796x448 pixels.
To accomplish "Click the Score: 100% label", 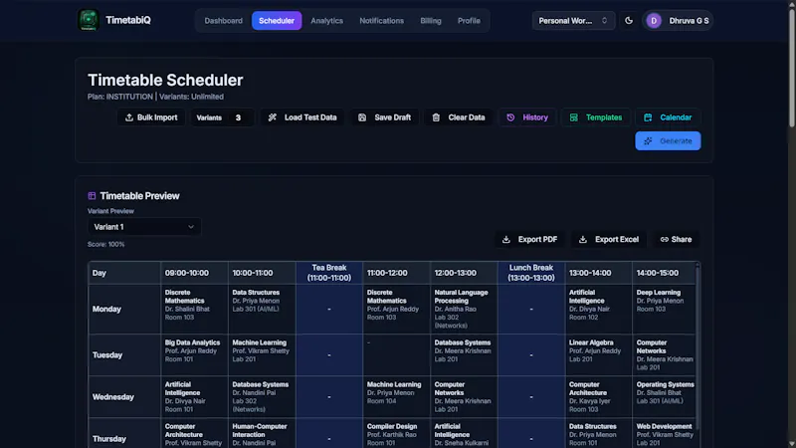I will pyautogui.click(x=105, y=244).
